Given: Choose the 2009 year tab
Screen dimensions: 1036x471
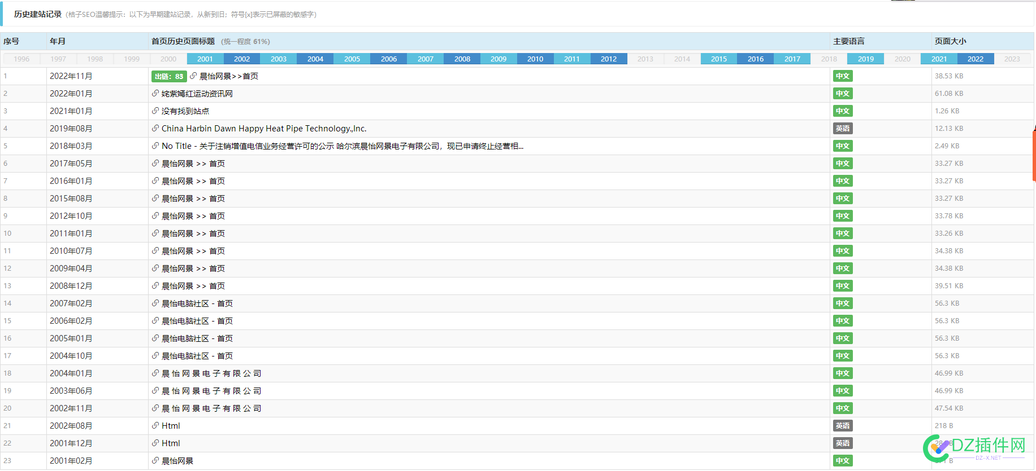Looking at the screenshot, I should [x=499, y=59].
